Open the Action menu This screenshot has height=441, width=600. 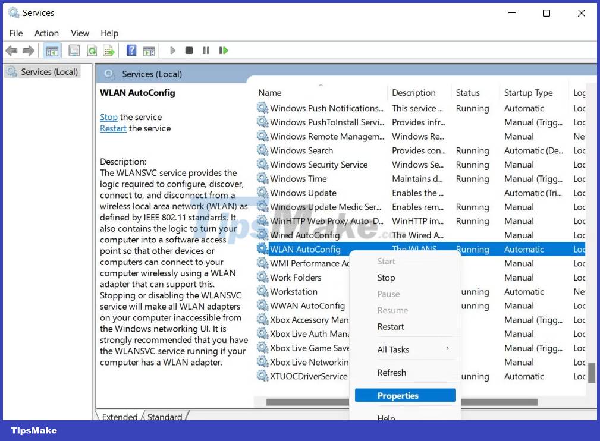point(46,33)
